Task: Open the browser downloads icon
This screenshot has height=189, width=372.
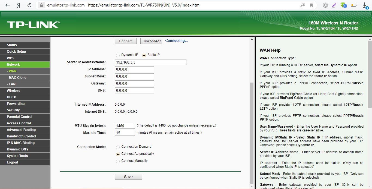Action: [x=365, y=5]
